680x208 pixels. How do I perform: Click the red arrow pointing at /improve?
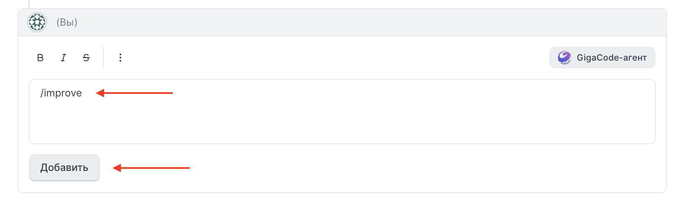134,93
